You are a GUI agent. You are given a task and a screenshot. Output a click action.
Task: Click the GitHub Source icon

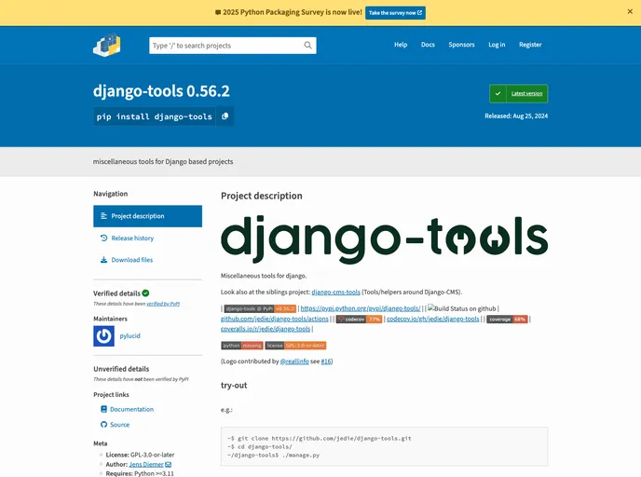click(103, 425)
